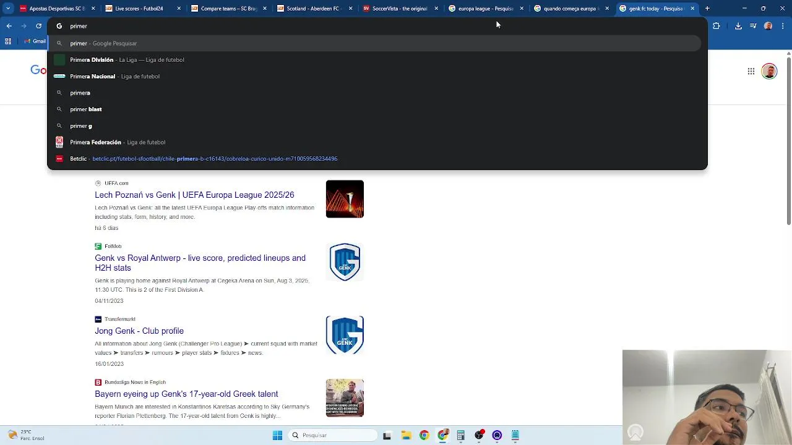Open the Genk vs Royal Antwerp FotMob result
792x445 pixels.
200,263
